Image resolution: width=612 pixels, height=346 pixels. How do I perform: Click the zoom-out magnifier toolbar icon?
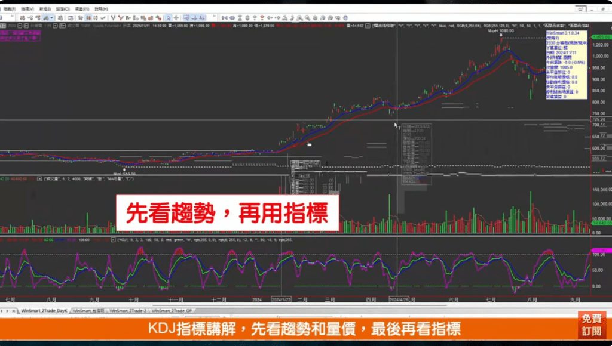[x=308, y=17]
